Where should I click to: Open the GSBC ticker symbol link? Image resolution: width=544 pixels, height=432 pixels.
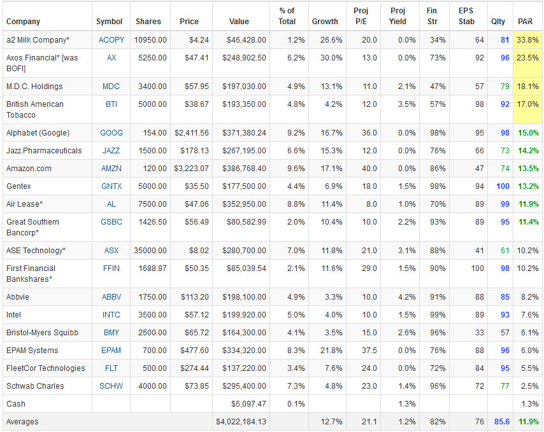pyautogui.click(x=111, y=221)
